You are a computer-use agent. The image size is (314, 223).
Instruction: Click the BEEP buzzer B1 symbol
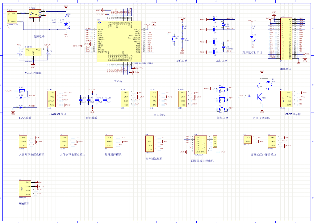268,83
